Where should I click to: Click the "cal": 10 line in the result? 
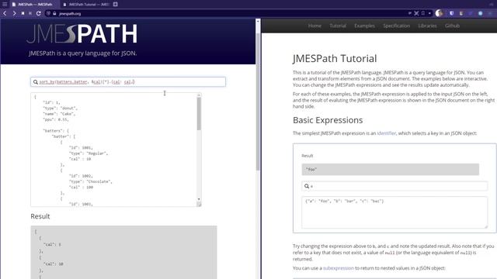click(x=54, y=263)
